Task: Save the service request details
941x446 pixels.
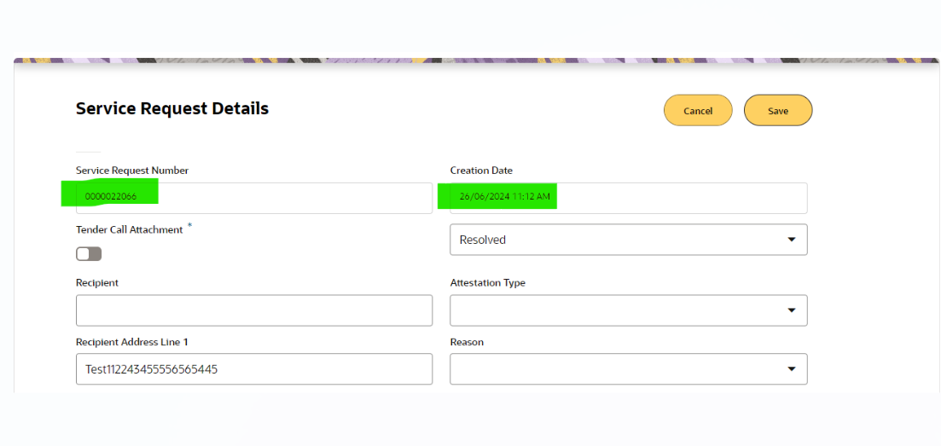Action: [778, 111]
